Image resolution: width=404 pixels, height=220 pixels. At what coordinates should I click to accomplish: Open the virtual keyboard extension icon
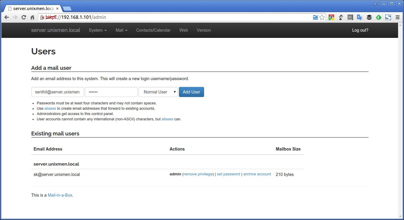350,17
